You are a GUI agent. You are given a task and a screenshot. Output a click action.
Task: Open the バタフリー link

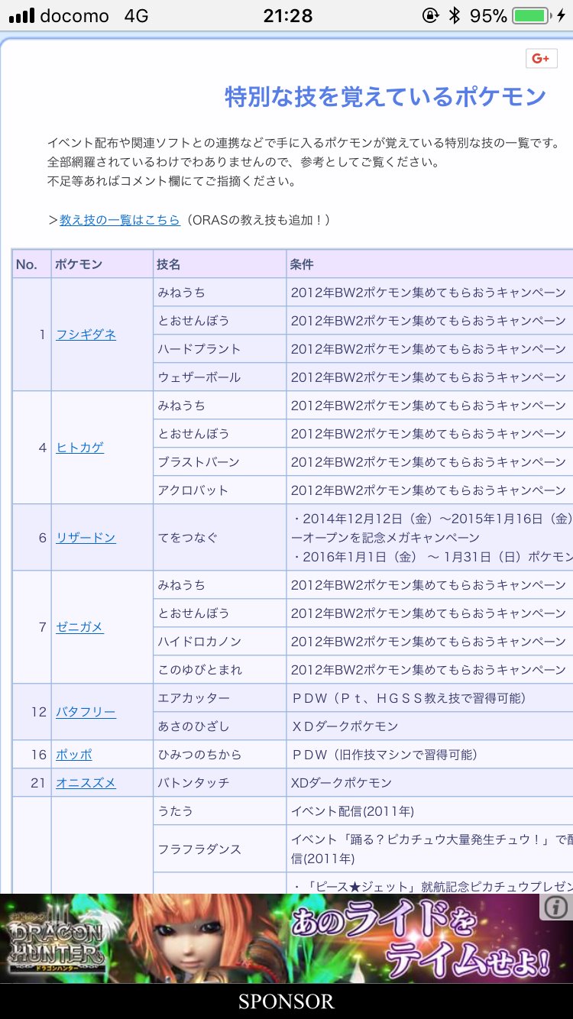(86, 712)
